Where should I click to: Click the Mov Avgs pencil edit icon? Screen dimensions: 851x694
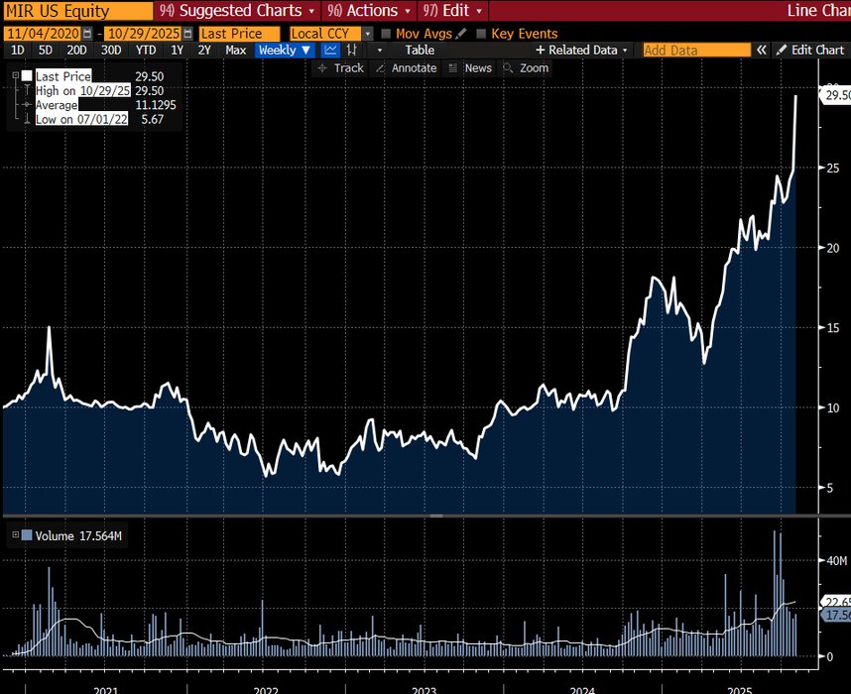461,34
